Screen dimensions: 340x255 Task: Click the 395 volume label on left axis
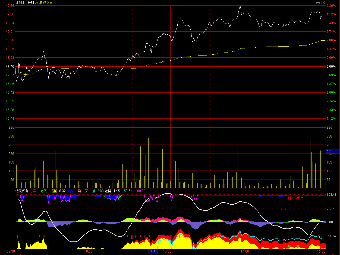pos(11,127)
